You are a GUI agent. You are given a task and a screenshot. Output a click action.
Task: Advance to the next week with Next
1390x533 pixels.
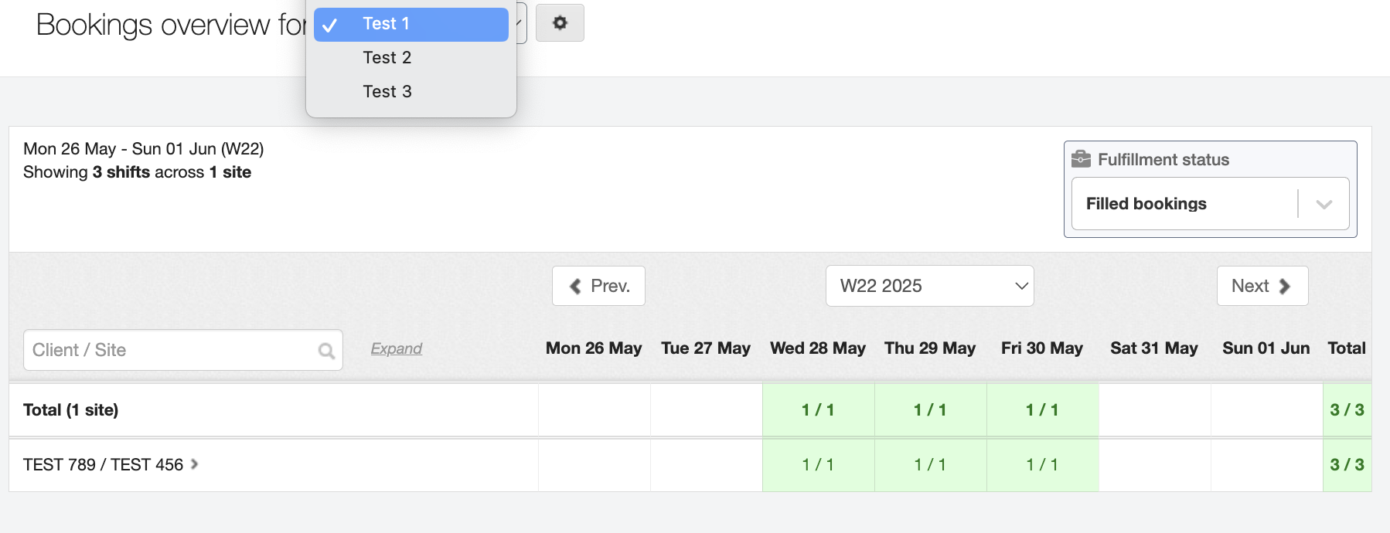click(1262, 286)
